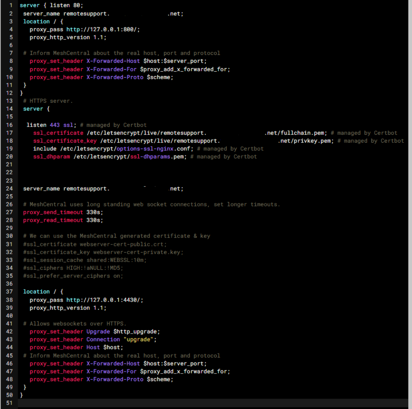Click 'ssl_certificate_key' directive on line 18
412x409 pixels.
pyautogui.click(x=65, y=141)
